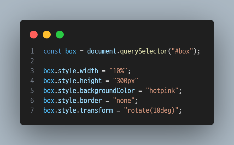
Task: Click 'backgroundColor' property on line 5
Action: [107, 91]
